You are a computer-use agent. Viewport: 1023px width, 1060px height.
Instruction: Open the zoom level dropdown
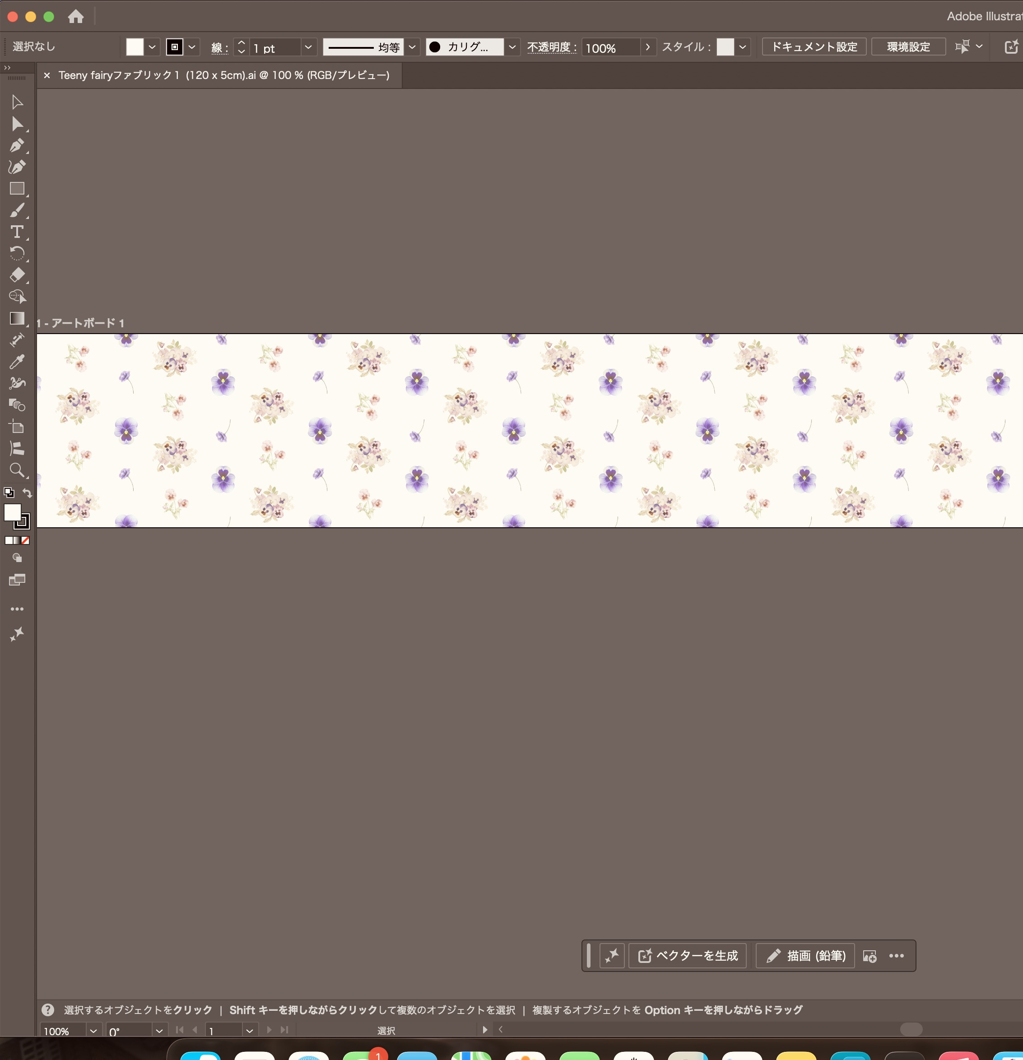pos(93,1031)
